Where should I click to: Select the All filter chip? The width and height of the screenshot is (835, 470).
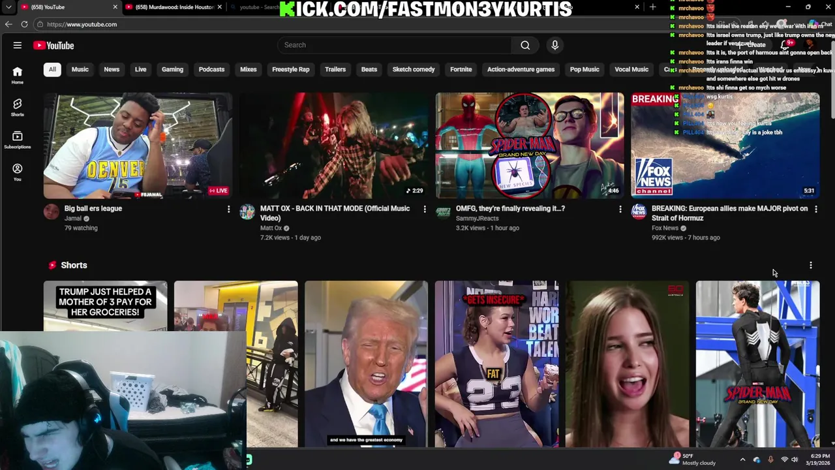pos(52,69)
